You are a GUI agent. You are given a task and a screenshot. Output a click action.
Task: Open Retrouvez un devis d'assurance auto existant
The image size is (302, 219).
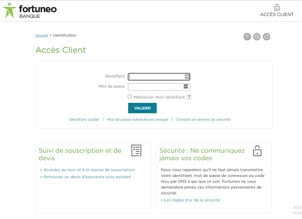(x=87, y=177)
